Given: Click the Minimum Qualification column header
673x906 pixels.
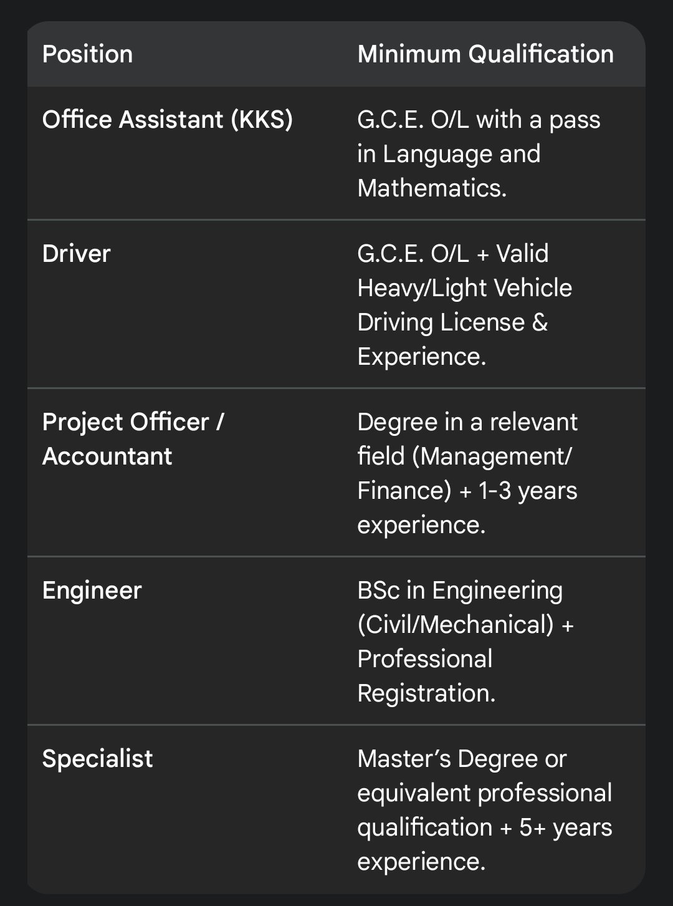Looking at the screenshot, I should coord(485,54).
